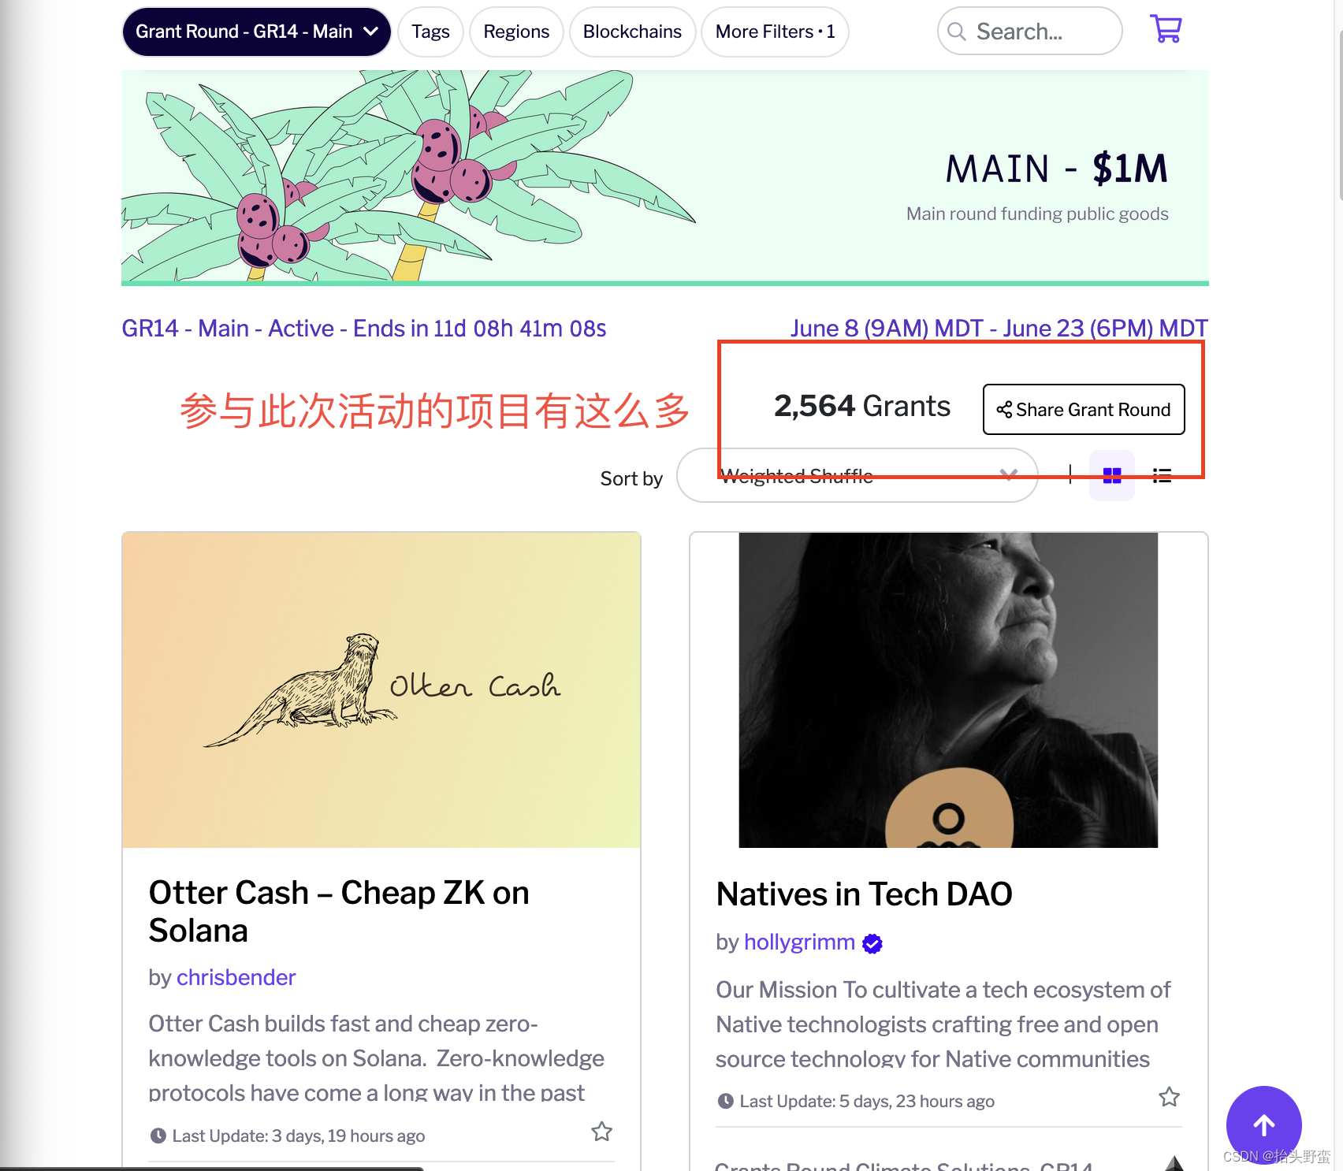1343x1171 pixels.
Task: Switch to grid view layout
Action: click(x=1111, y=475)
